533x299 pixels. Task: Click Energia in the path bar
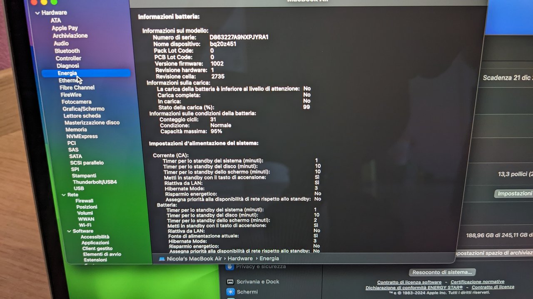click(x=269, y=258)
